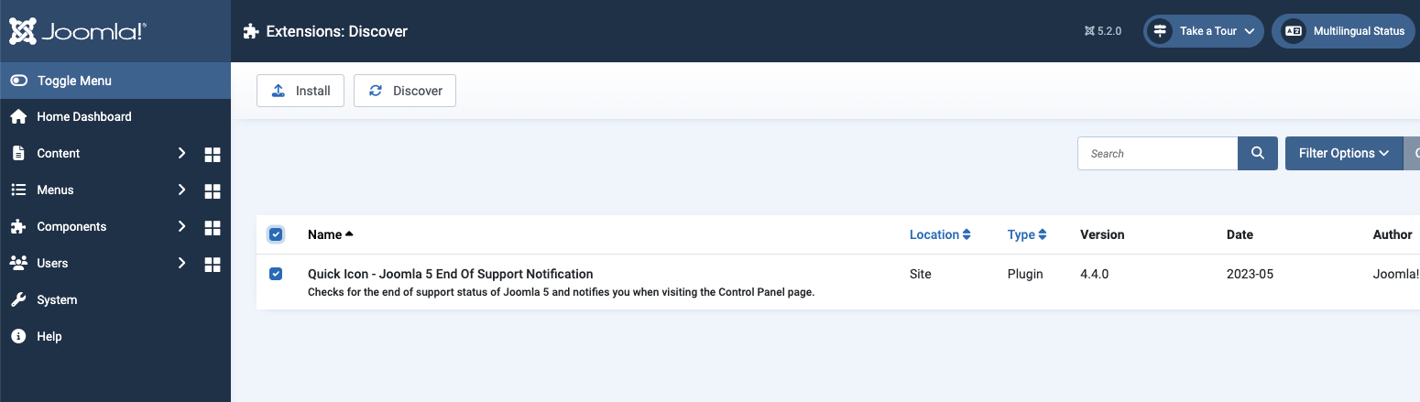Viewport: 1420px width, 402px height.
Task: Expand the Filter Options dropdown
Action: (x=1344, y=154)
